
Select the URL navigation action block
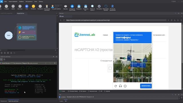point(27,28)
